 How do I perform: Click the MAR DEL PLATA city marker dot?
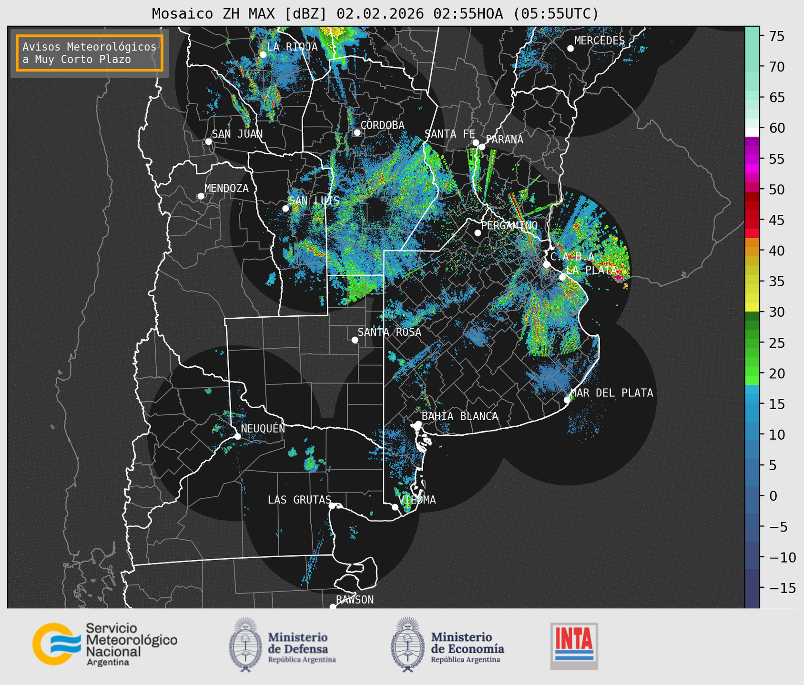pyautogui.click(x=567, y=400)
